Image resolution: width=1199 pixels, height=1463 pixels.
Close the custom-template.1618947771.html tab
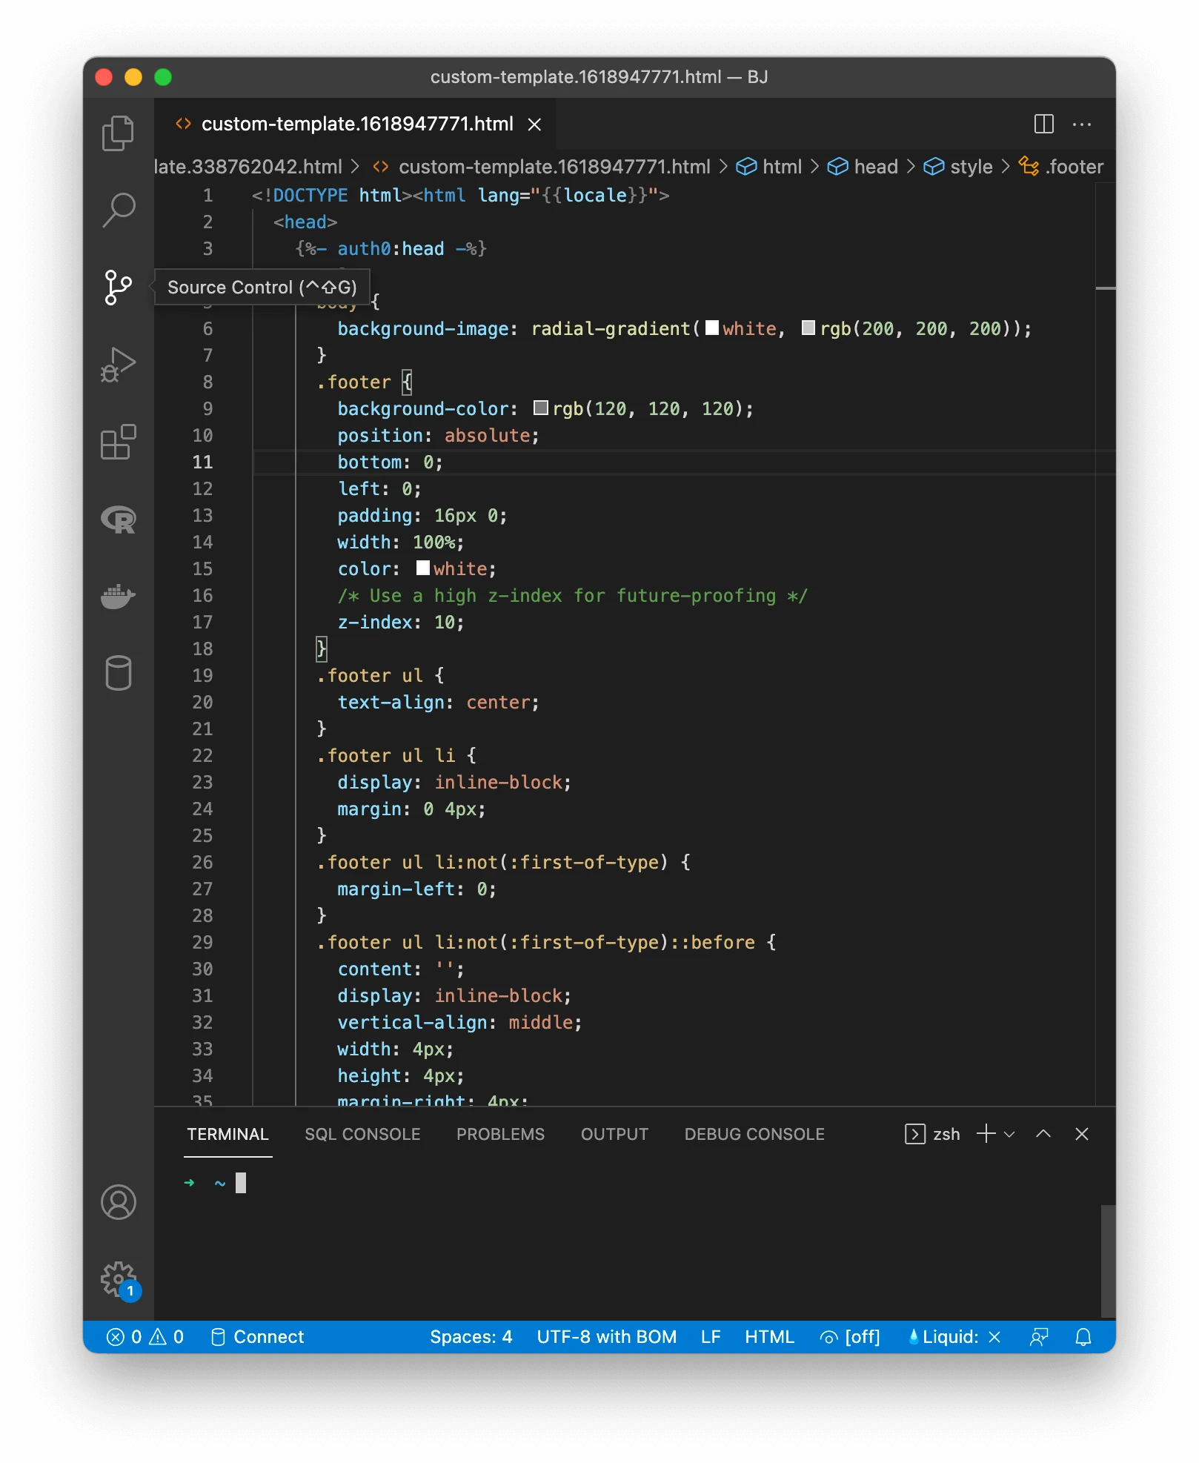[534, 125]
